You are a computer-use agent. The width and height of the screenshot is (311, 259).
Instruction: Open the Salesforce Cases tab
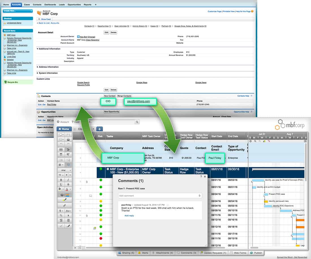(27, 5)
